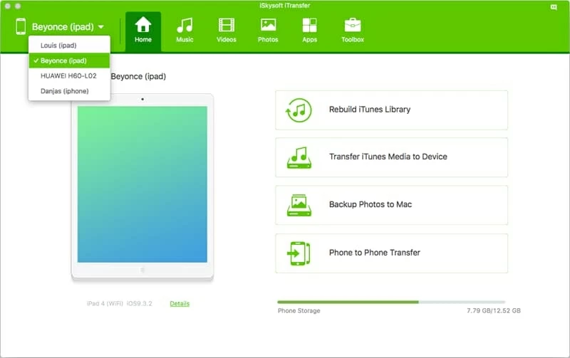The width and height of the screenshot is (570, 358).
Task: Choose HUAWEI H60-L02 from device list
Action: pos(69,76)
